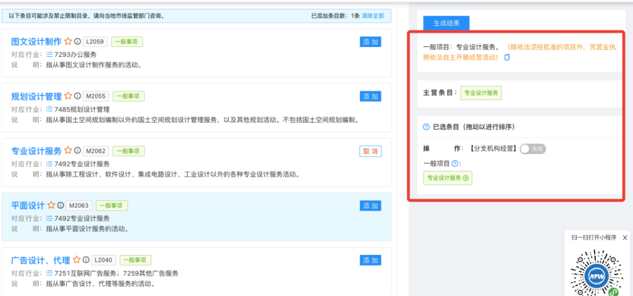Viewport: 633px width, 296px height.
Task: View info icon next to 专业设计服务 title
Action: point(77,151)
